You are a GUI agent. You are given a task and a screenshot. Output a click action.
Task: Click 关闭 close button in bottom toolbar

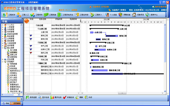[88, 97]
